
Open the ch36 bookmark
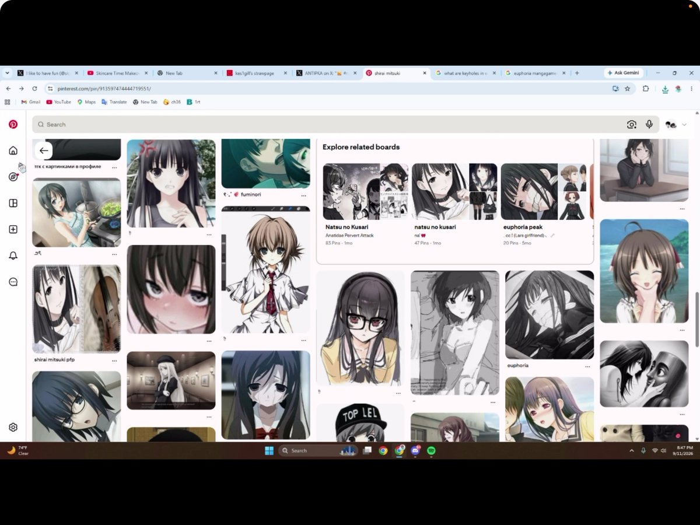point(172,101)
